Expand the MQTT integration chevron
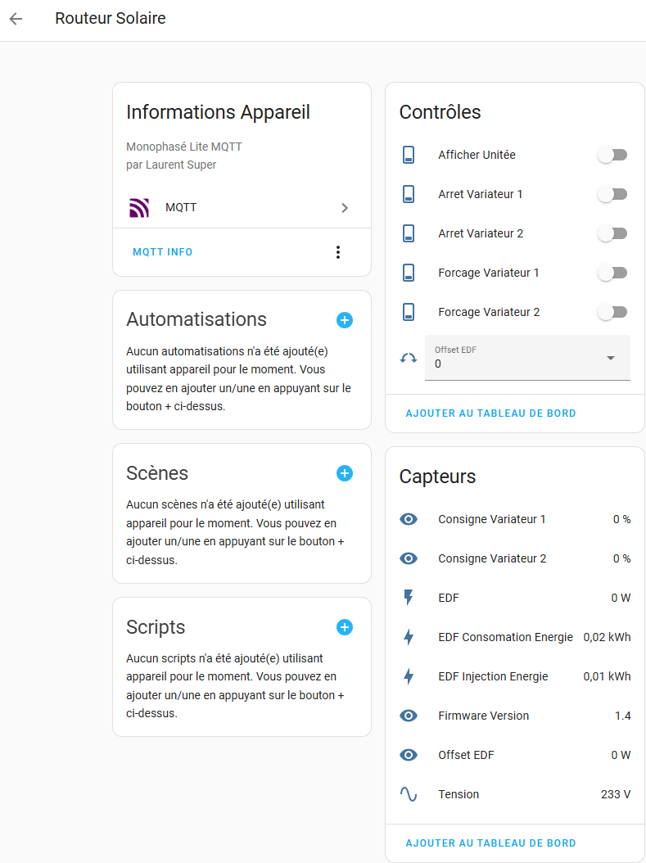Viewport: 646px width, 863px height. click(345, 208)
